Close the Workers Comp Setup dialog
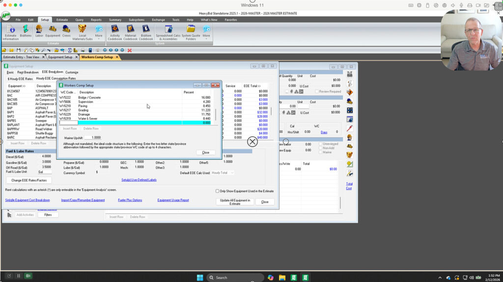503x282 pixels. tap(205, 152)
